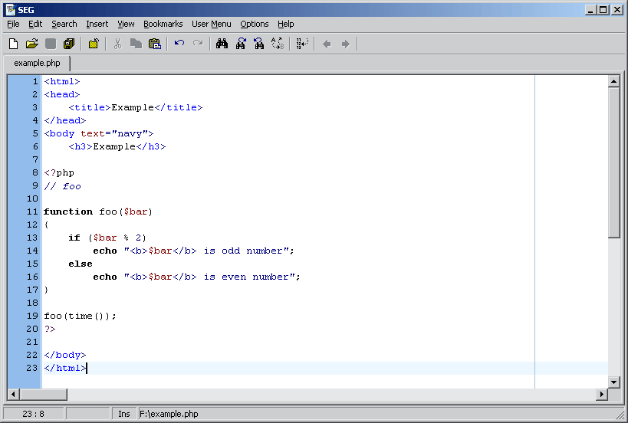Create a new file with toolbar icon
Image resolution: width=628 pixels, height=423 pixels.
13,44
